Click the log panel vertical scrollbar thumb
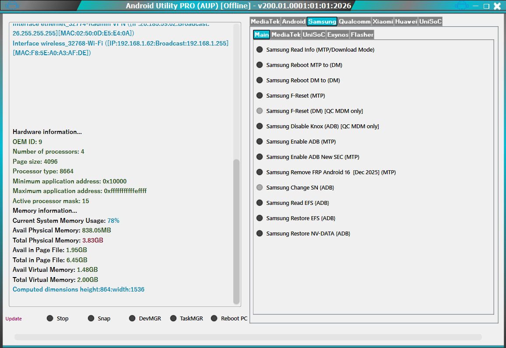 point(236,232)
